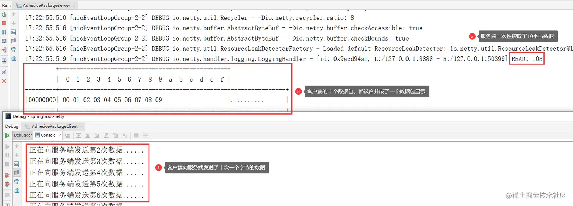Close the AdhesivePackageClient tab

81,126
